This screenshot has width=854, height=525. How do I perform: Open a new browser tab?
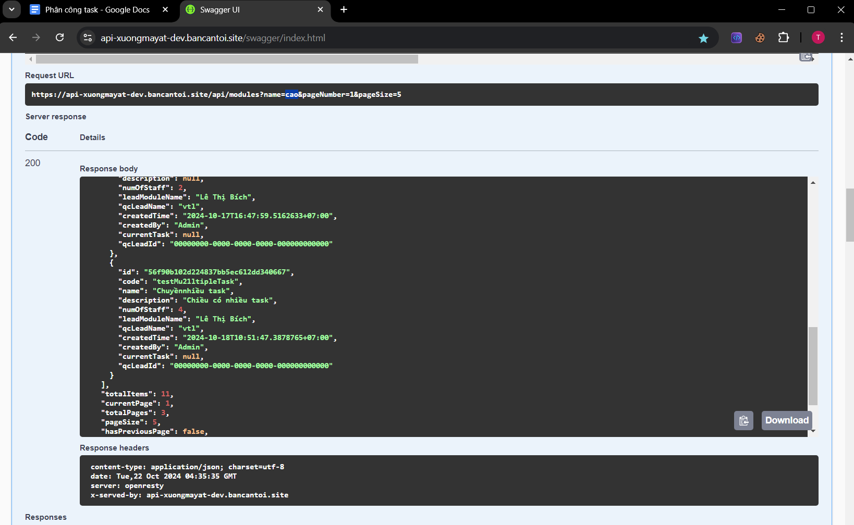tap(344, 10)
